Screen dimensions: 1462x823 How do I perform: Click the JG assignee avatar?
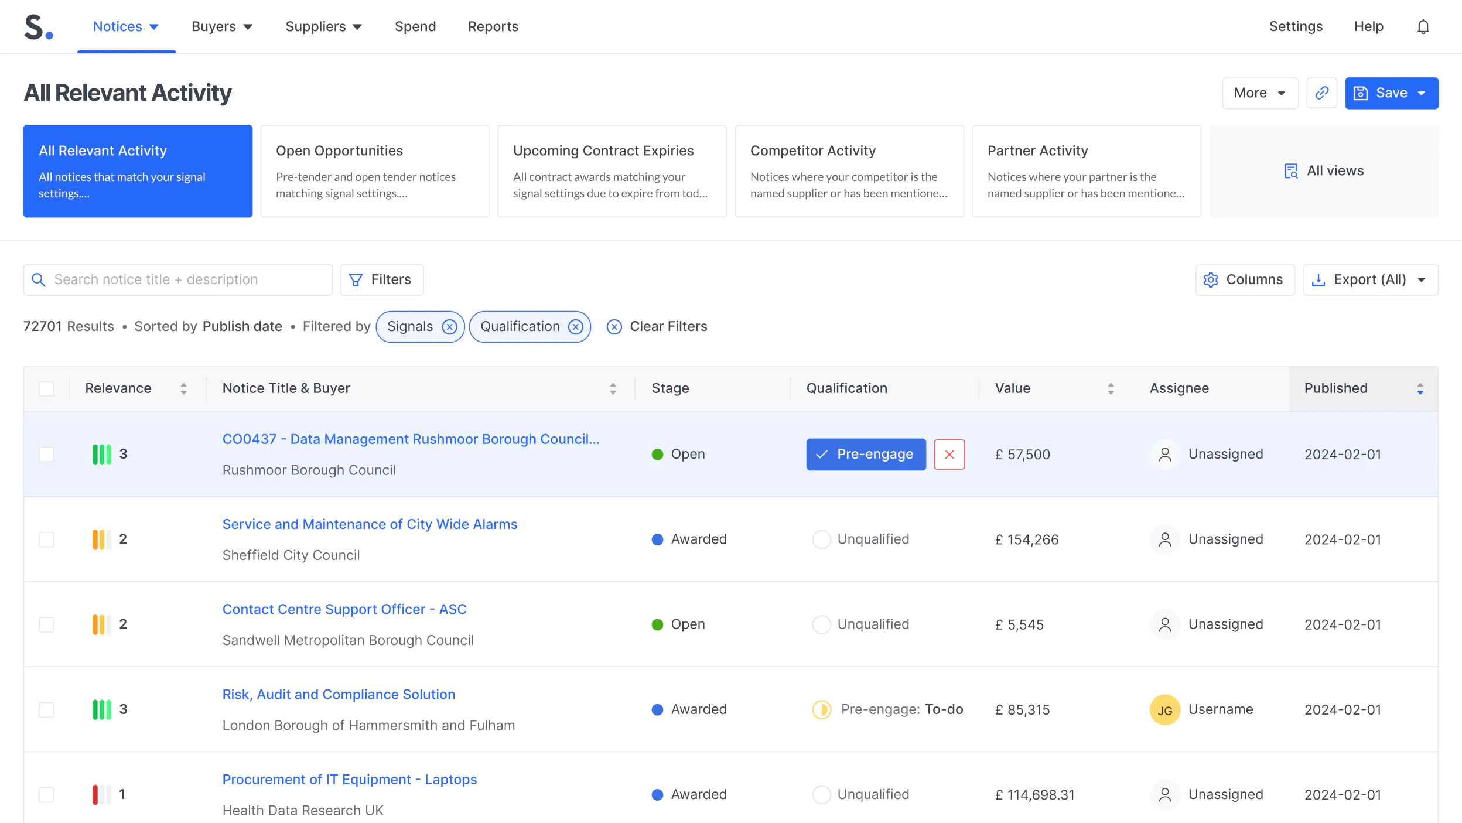[x=1164, y=710]
